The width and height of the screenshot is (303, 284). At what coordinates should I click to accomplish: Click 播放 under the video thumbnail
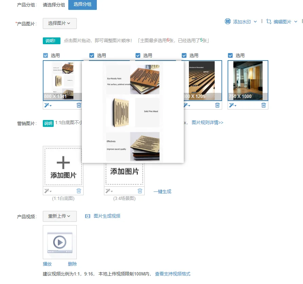point(47,264)
